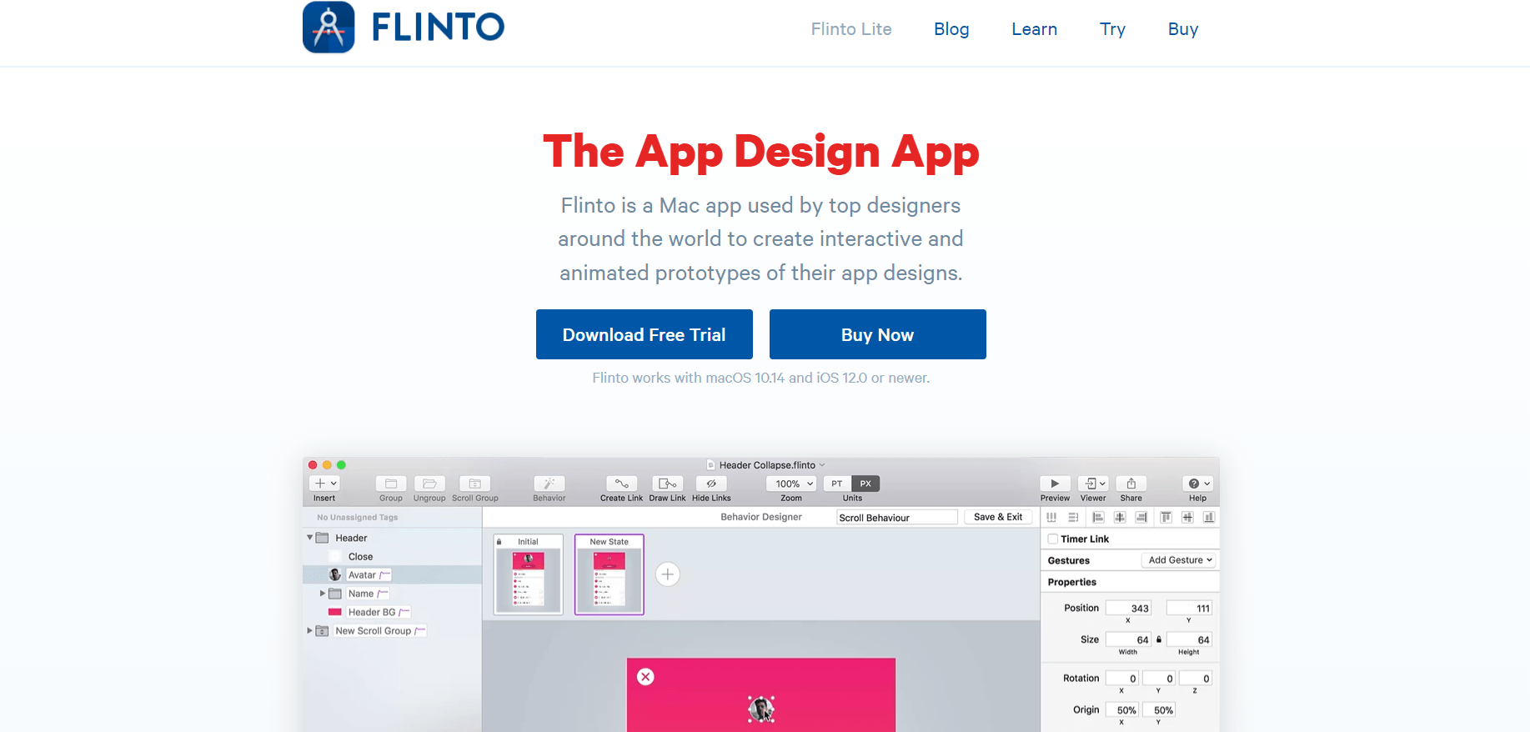1530x732 pixels.
Task: Click the Scroll Behaviour name field
Action: [897, 518]
